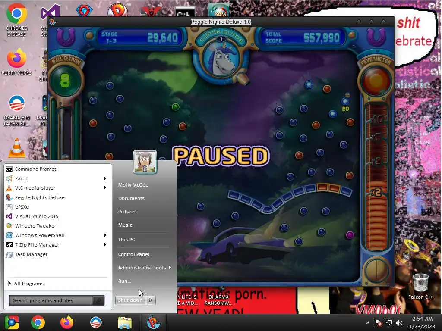Open Control Panel from Start menu
This screenshot has width=442, height=331.
(134, 254)
